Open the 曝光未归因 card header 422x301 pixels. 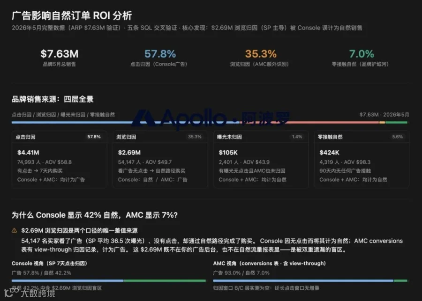(261, 137)
